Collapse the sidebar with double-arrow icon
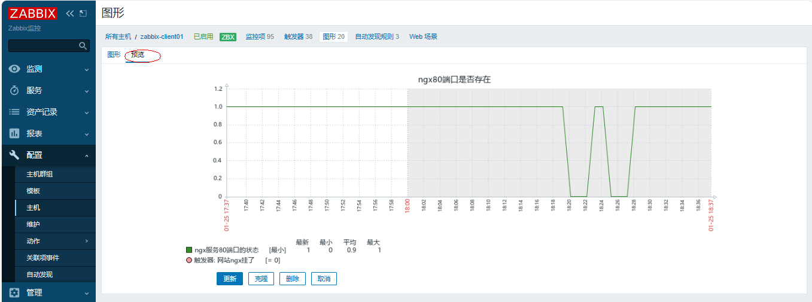Image resolution: width=812 pixels, height=302 pixels. pyautogui.click(x=70, y=13)
